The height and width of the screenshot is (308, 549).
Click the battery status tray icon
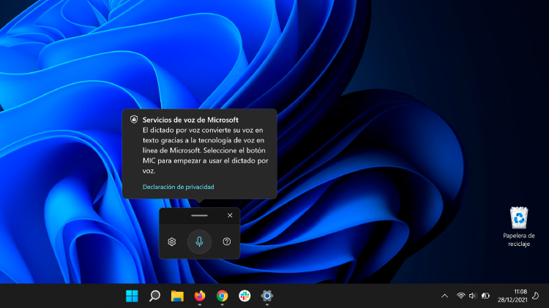click(x=485, y=296)
